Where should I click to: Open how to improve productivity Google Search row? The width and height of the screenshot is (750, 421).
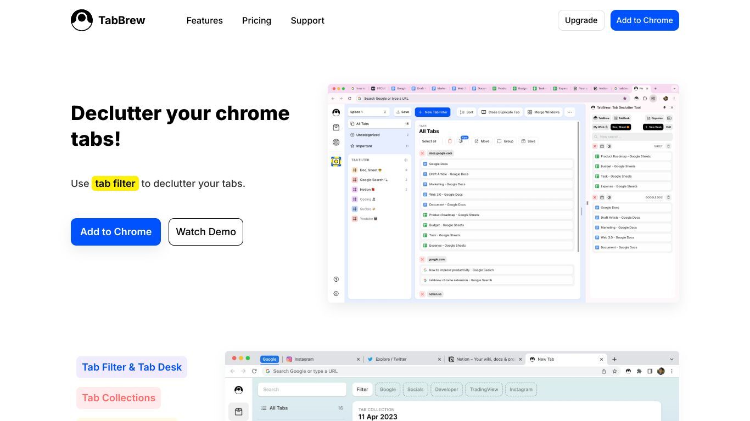[497, 270]
